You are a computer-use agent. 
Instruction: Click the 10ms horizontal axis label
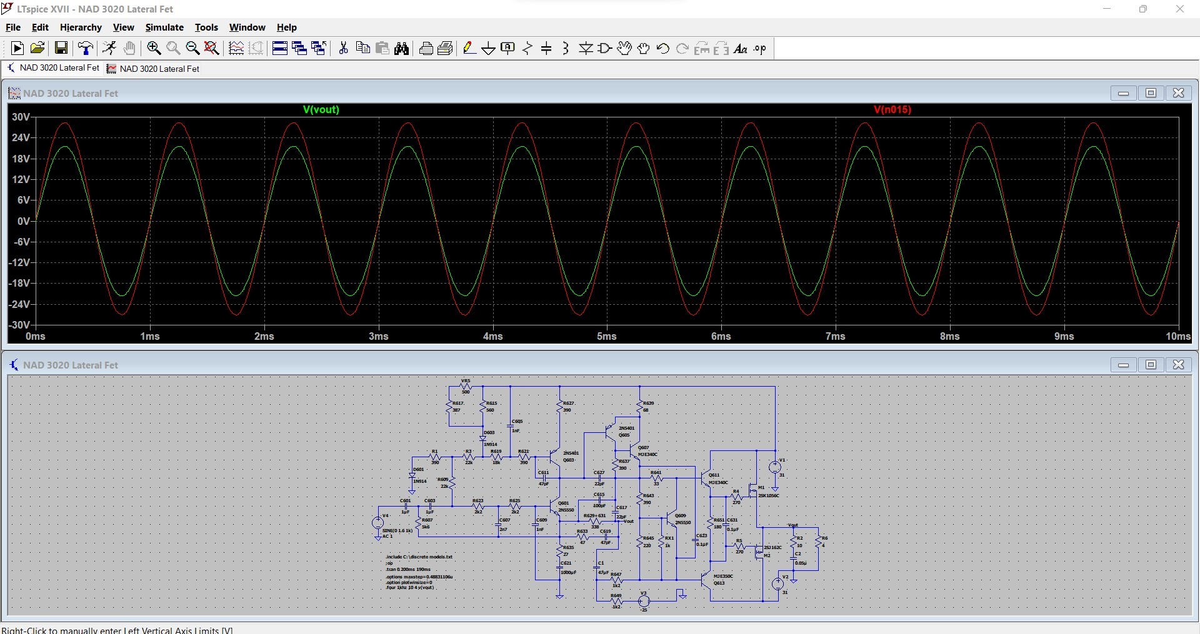pyautogui.click(x=1178, y=336)
